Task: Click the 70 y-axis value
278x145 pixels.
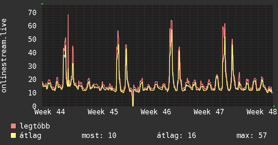Action: click(x=32, y=12)
